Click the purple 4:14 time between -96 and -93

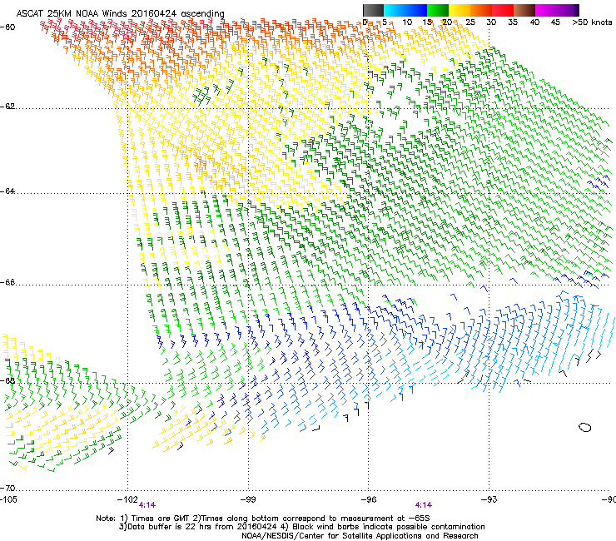click(x=424, y=505)
